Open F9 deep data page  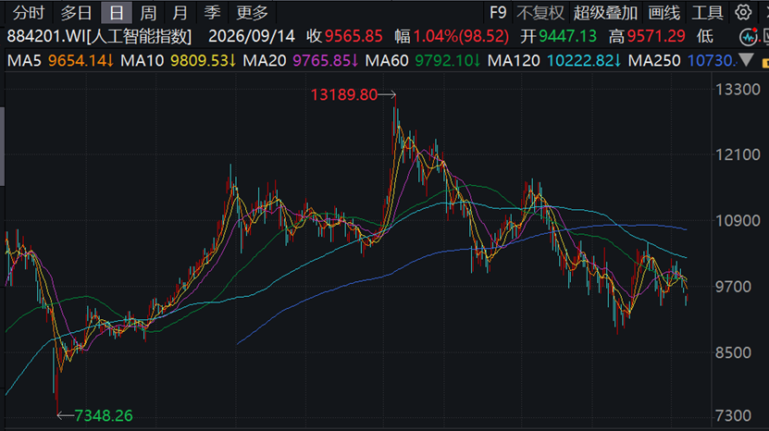coord(498,13)
